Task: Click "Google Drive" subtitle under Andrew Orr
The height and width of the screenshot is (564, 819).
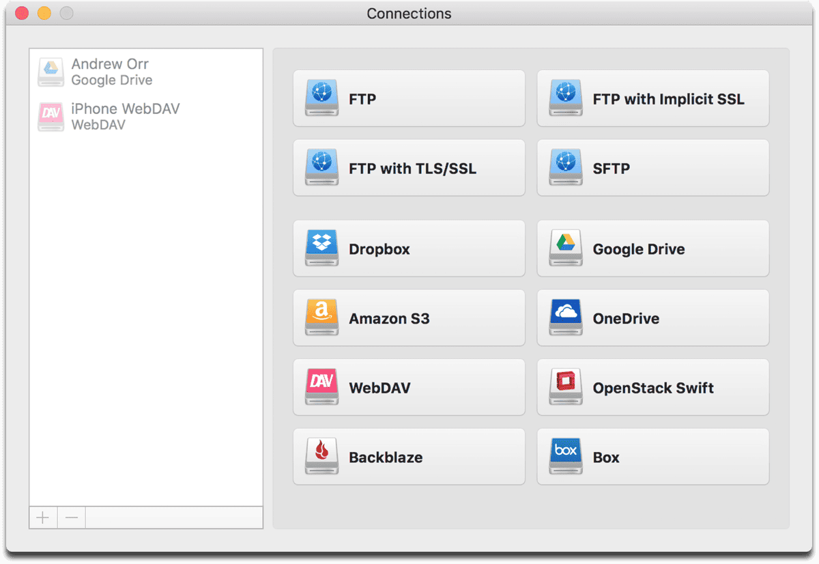Action: 112,81
